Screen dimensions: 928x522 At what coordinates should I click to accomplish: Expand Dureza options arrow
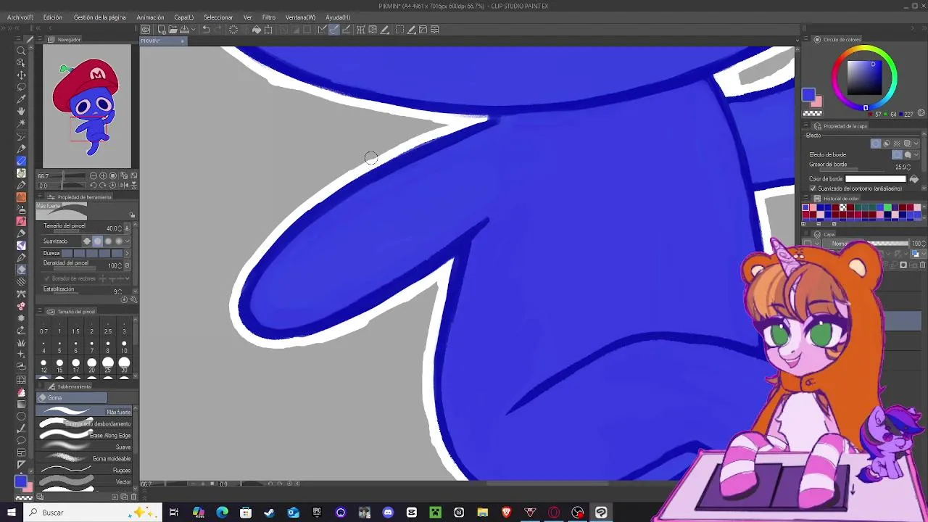click(128, 253)
